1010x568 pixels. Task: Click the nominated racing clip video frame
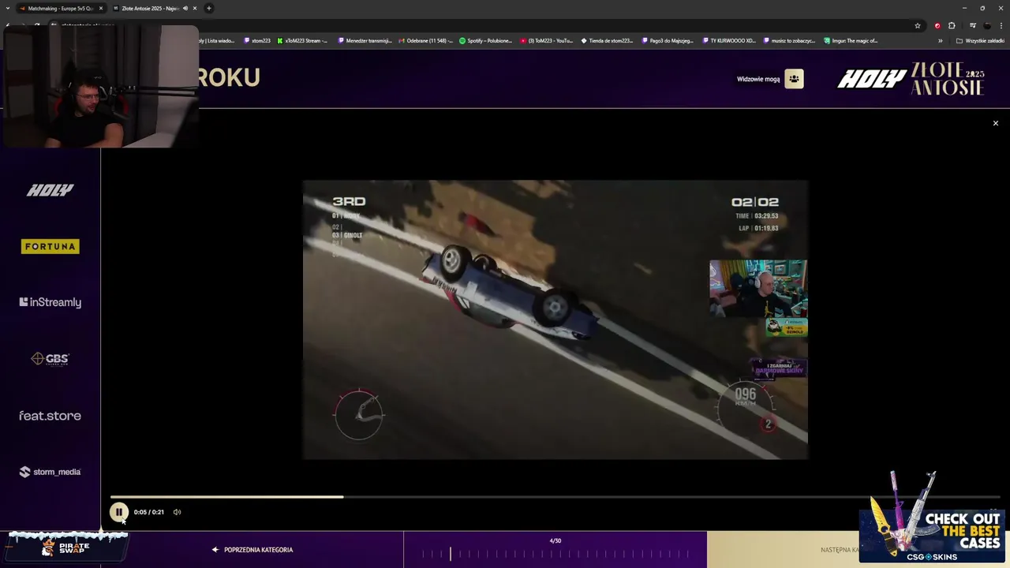(x=555, y=319)
